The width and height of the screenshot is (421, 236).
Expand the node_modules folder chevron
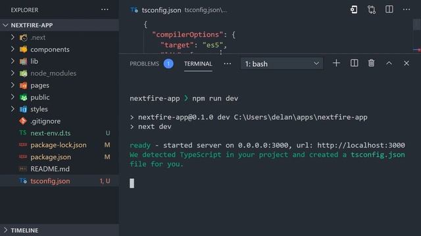[12, 73]
